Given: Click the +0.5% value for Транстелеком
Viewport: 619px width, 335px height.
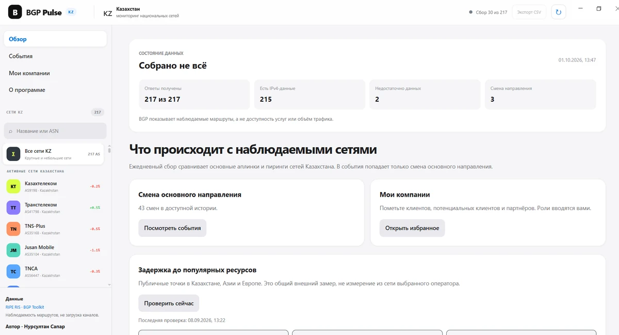Looking at the screenshot, I should coord(95,208).
